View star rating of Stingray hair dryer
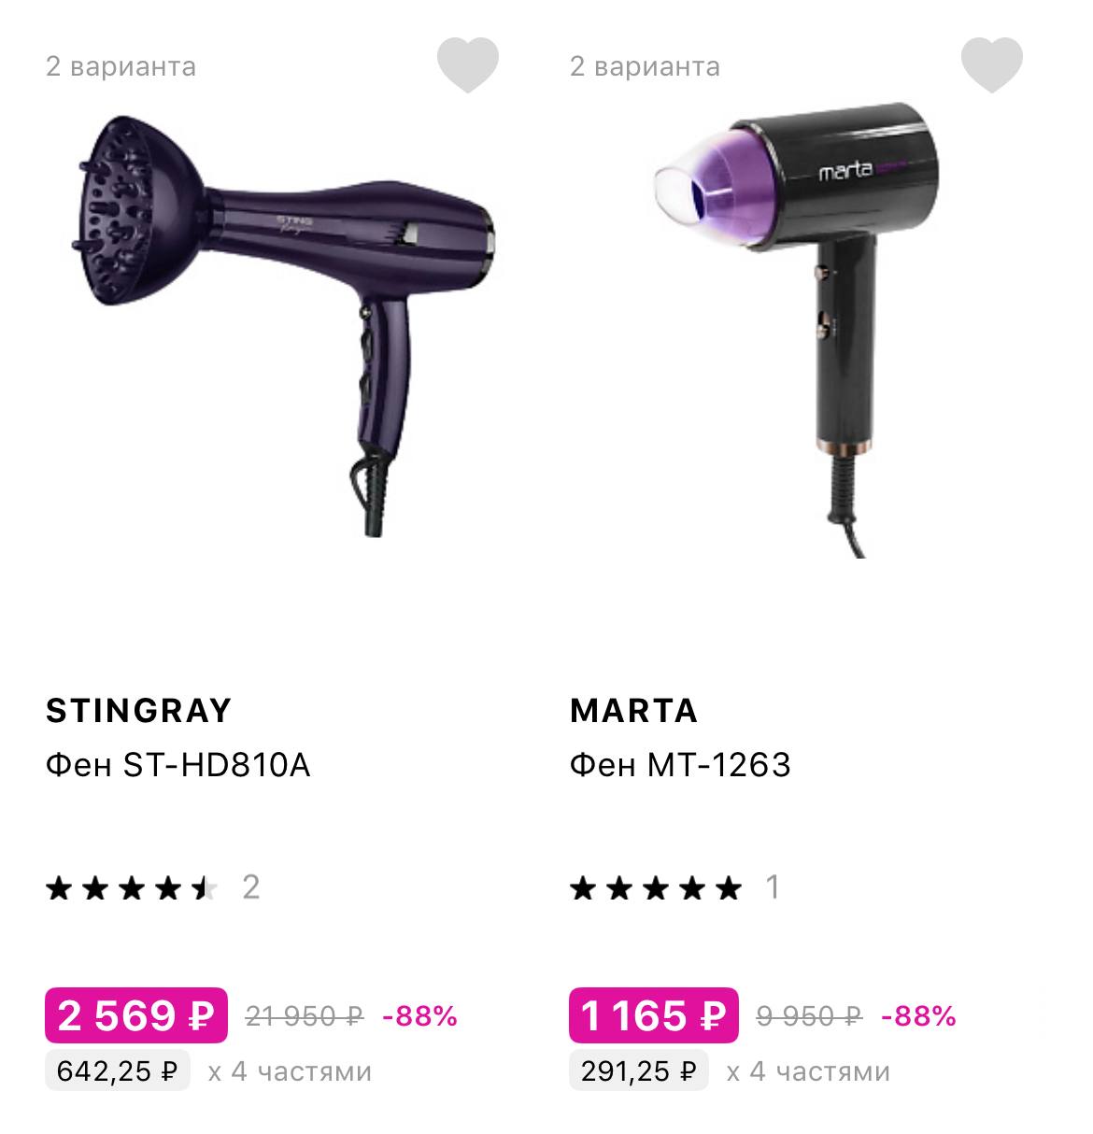Viewport: 1093px width, 1134px height. [131, 887]
